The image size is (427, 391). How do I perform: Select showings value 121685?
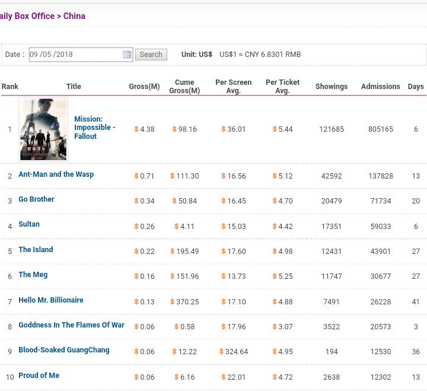[x=332, y=129]
